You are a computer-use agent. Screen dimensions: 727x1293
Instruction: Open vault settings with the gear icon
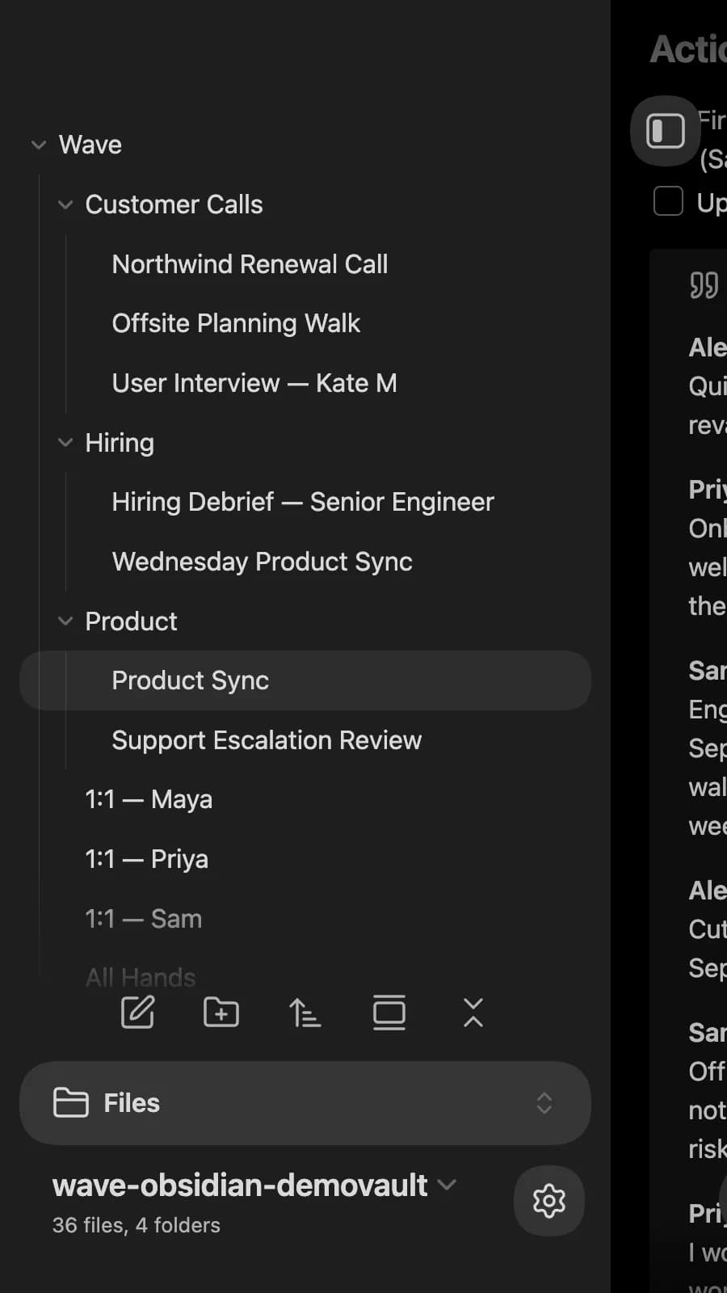(549, 1201)
